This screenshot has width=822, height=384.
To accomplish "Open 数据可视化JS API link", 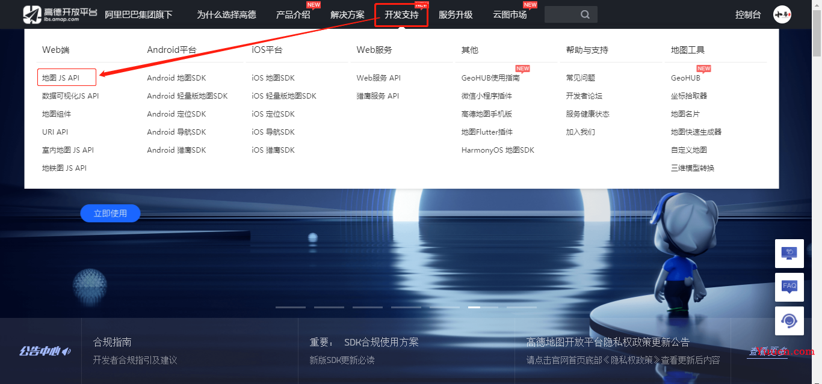I will 70,96.
